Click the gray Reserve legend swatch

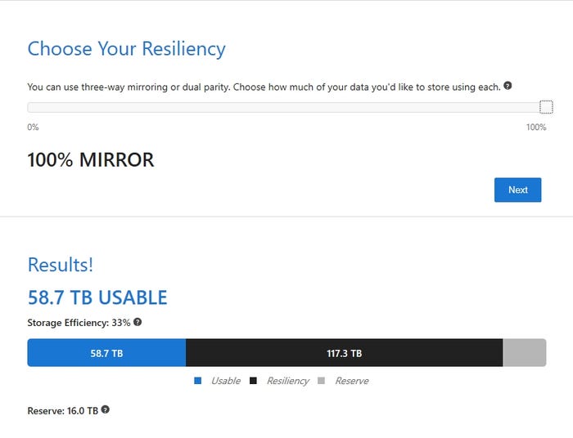point(321,381)
